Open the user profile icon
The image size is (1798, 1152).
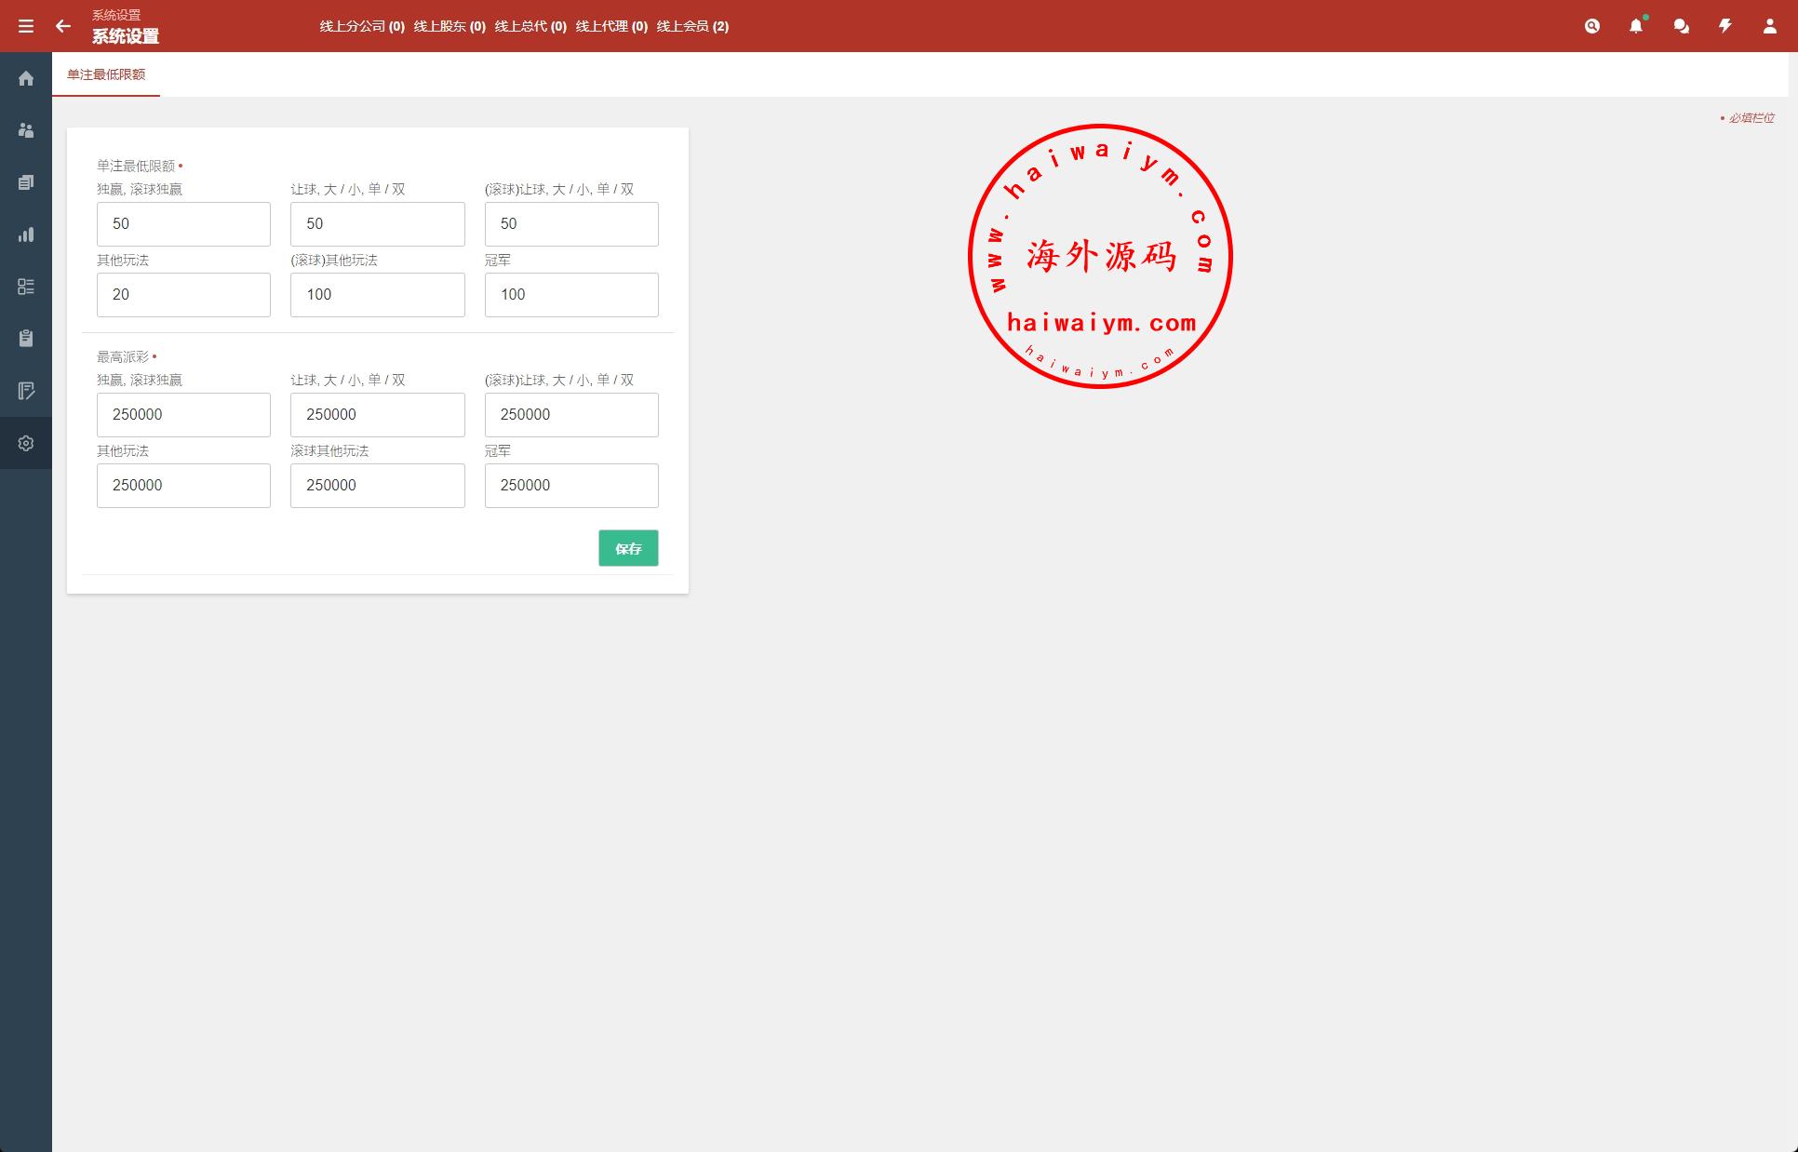[x=1769, y=26]
